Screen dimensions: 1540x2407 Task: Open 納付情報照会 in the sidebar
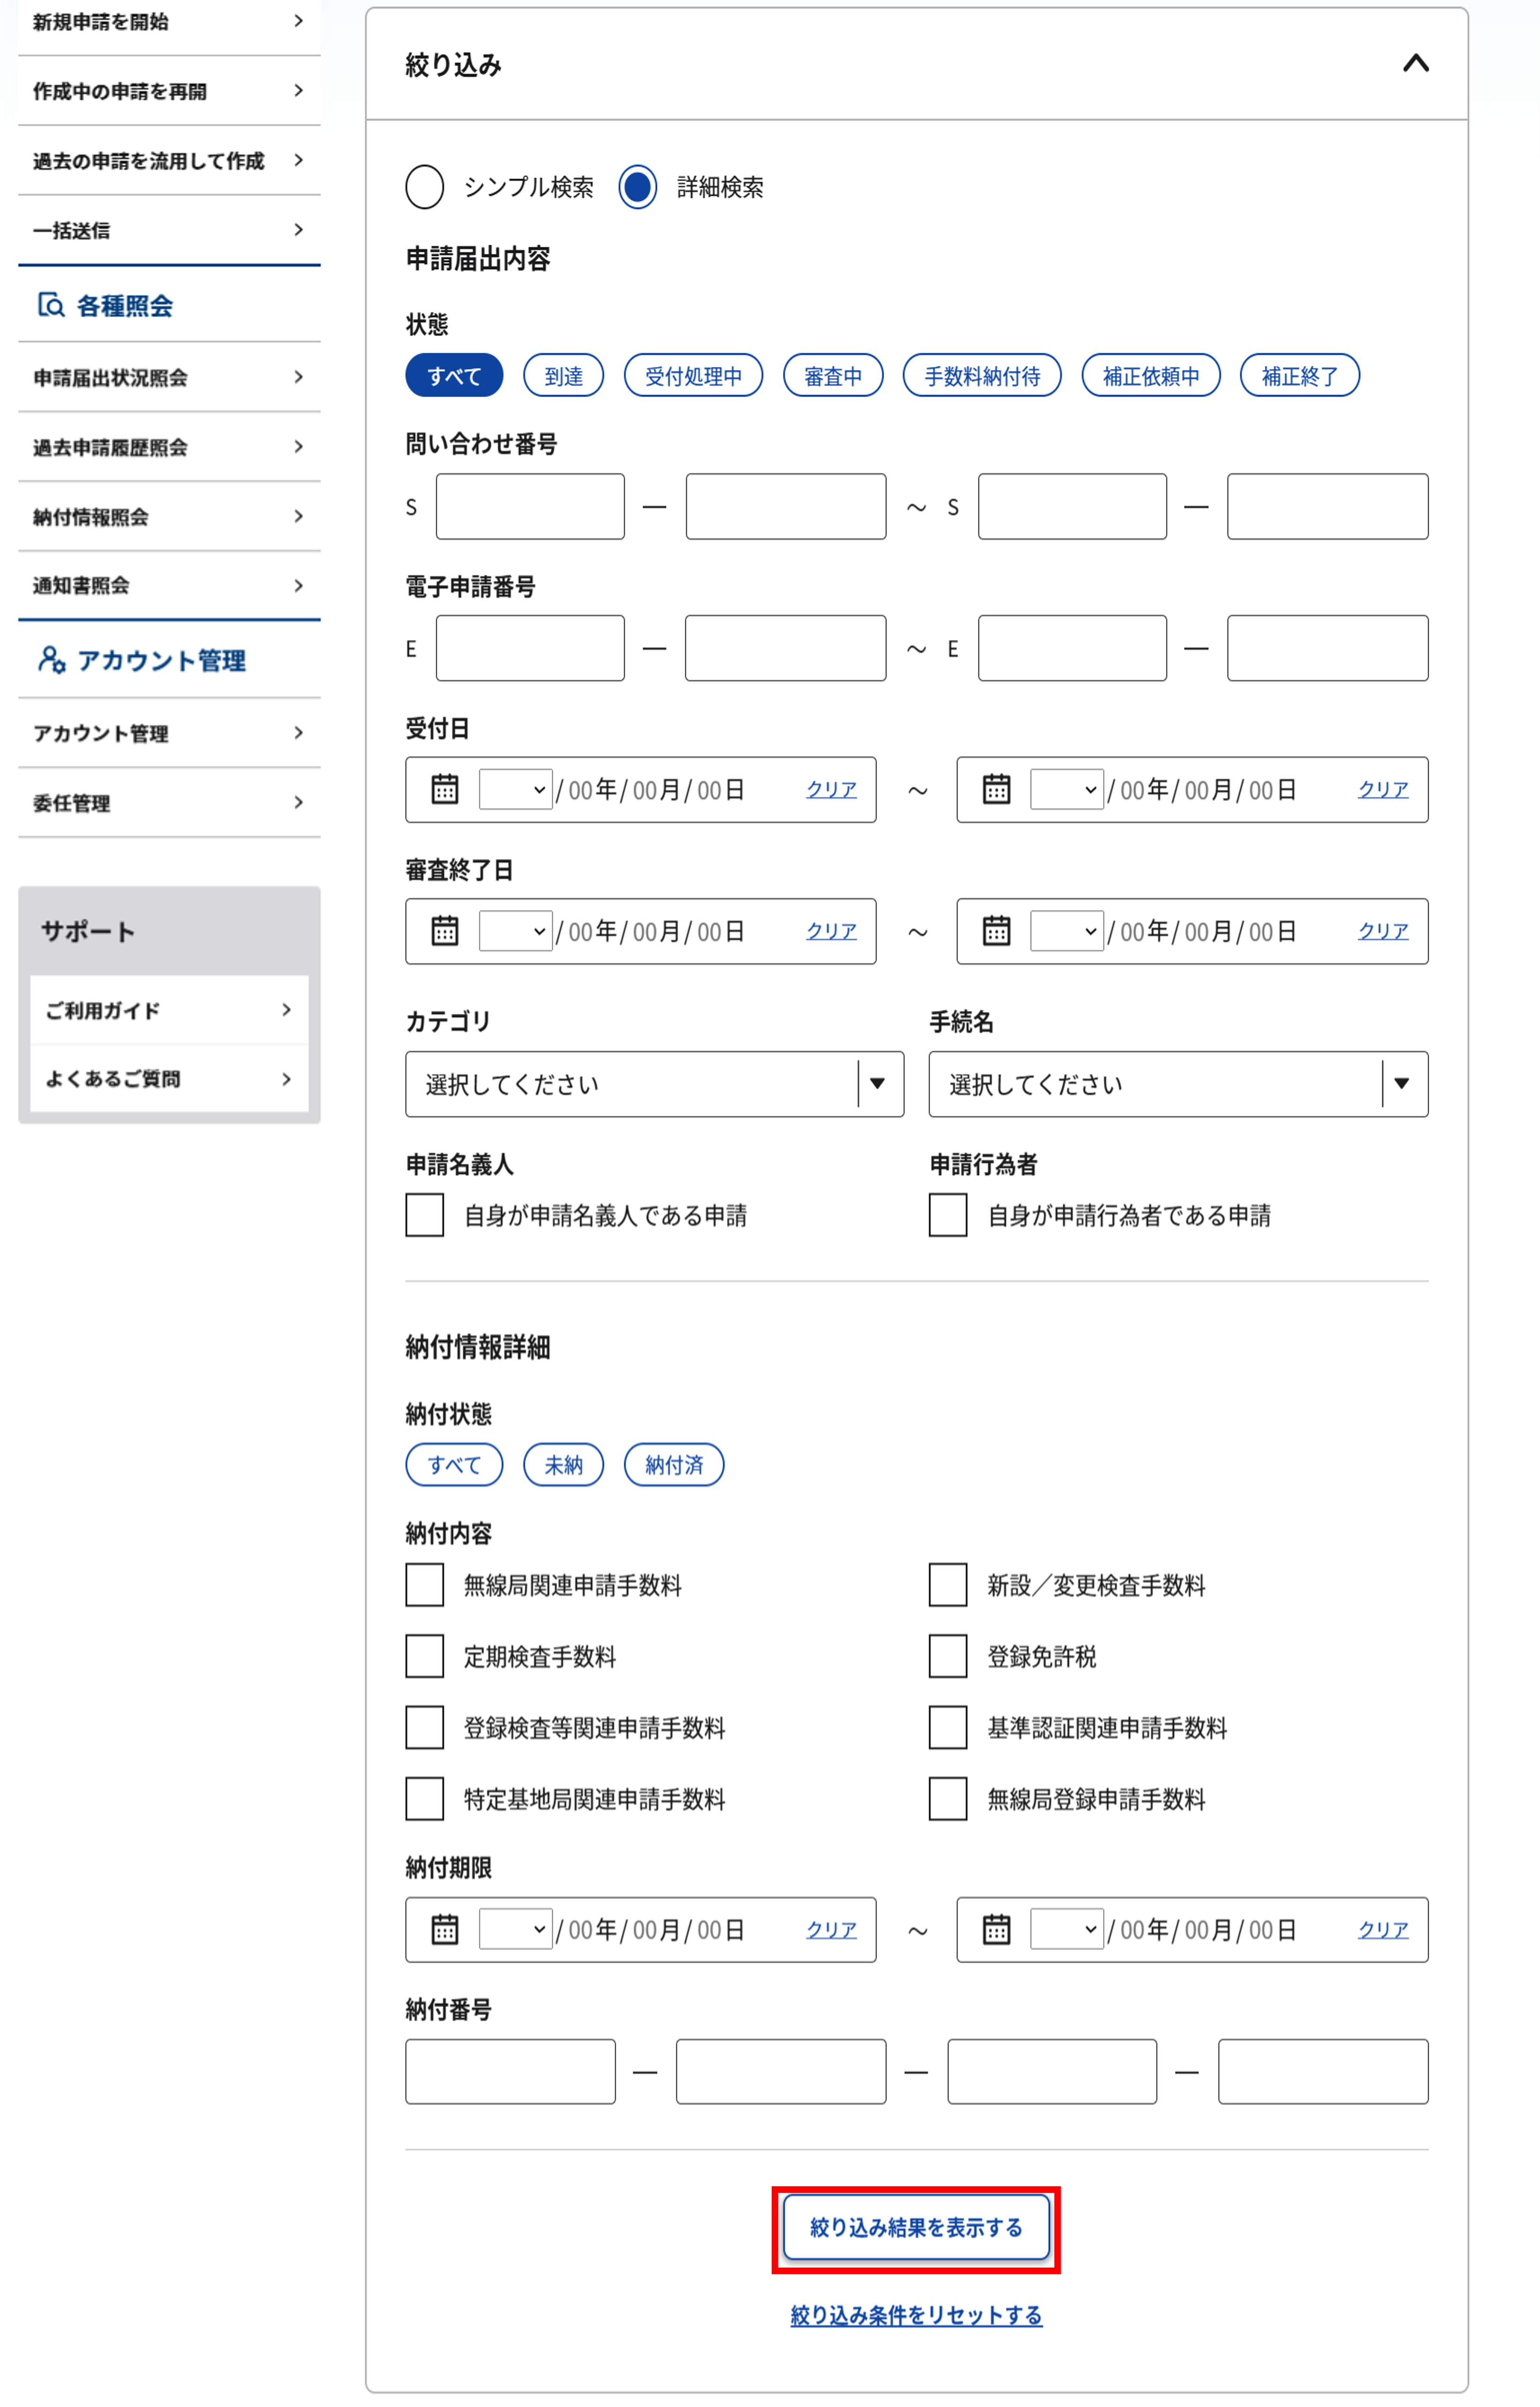tap(169, 516)
